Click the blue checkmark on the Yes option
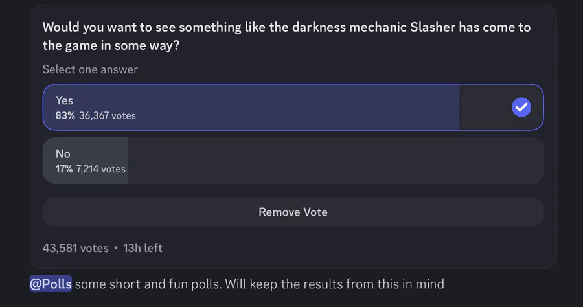The image size is (583, 307). (x=521, y=108)
